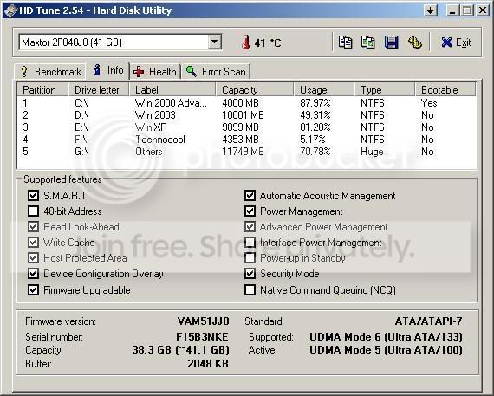Click the 38.3 GB capacity value

tap(181, 350)
